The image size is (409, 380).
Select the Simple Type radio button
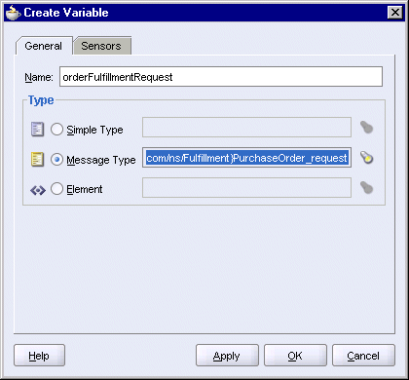[56, 130]
